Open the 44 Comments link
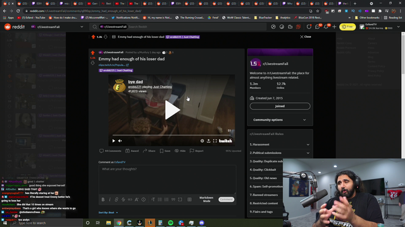 click(x=110, y=151)
